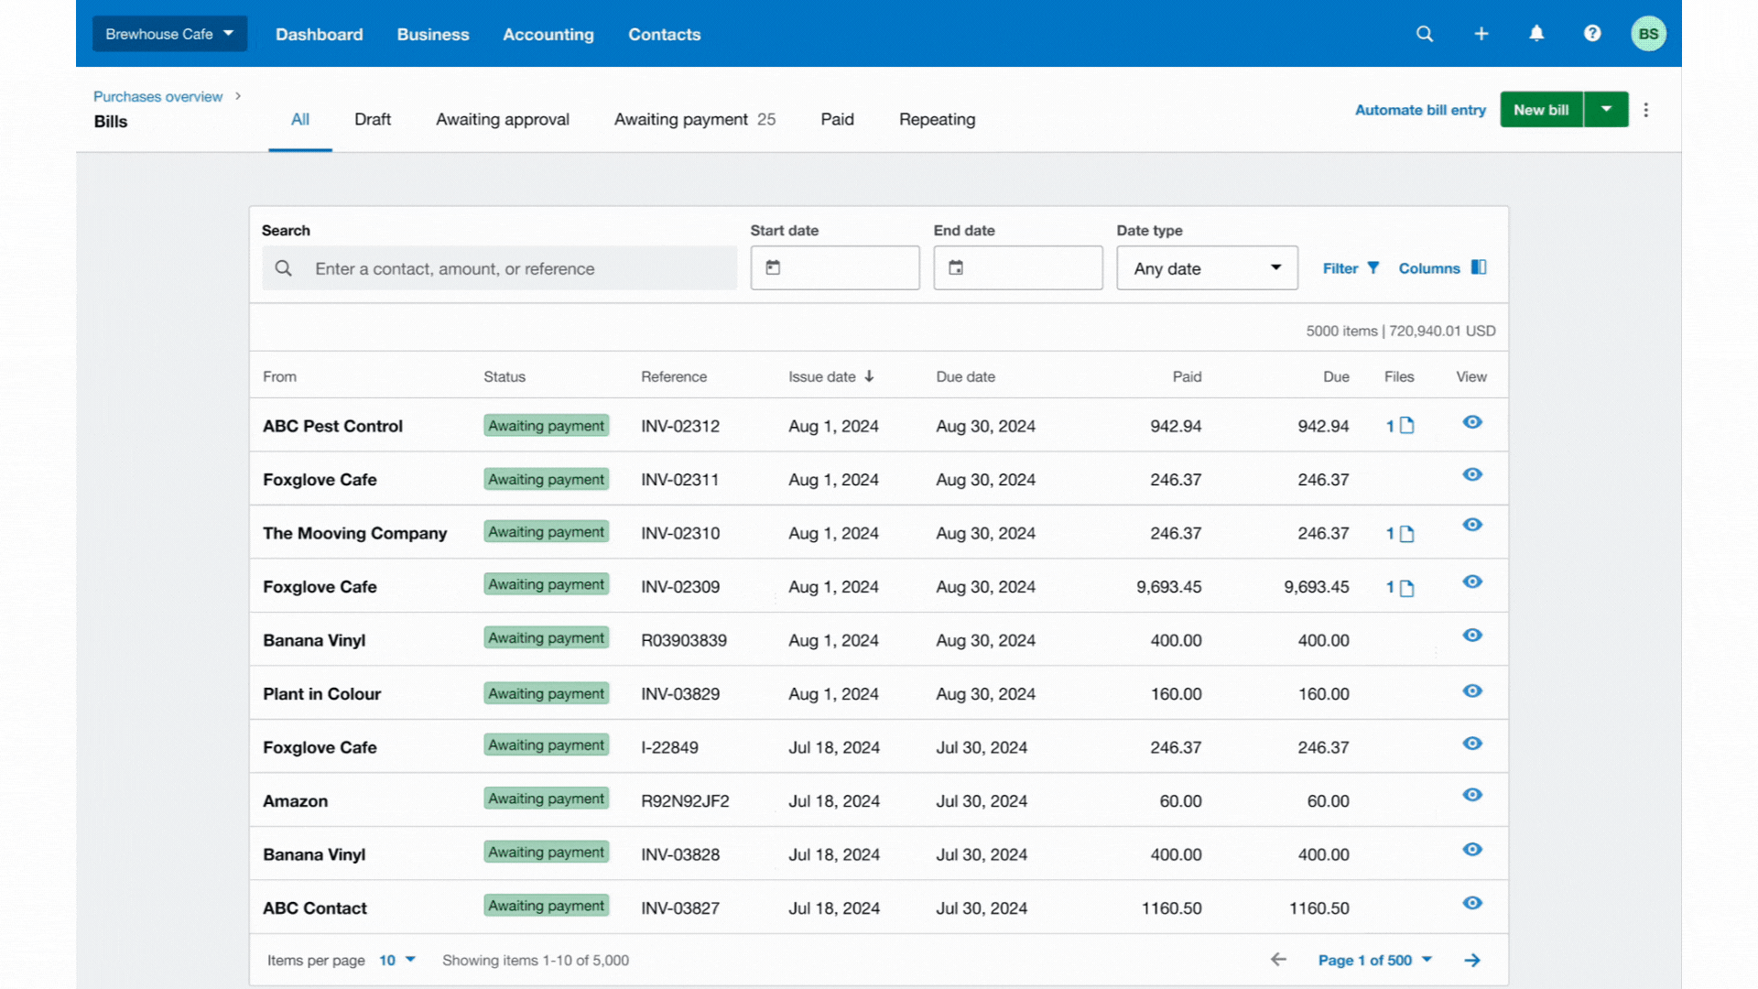Click the BS user avatar

tap(1648, 34)
